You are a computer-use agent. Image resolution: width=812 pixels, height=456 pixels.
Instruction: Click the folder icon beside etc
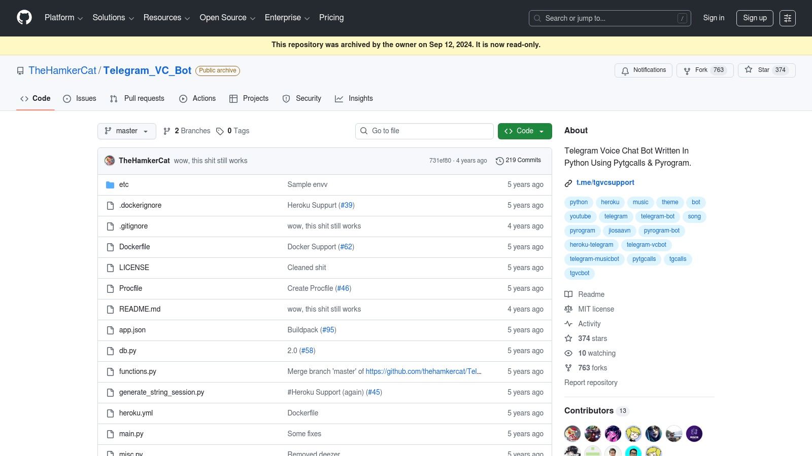[x=110, y=185]
